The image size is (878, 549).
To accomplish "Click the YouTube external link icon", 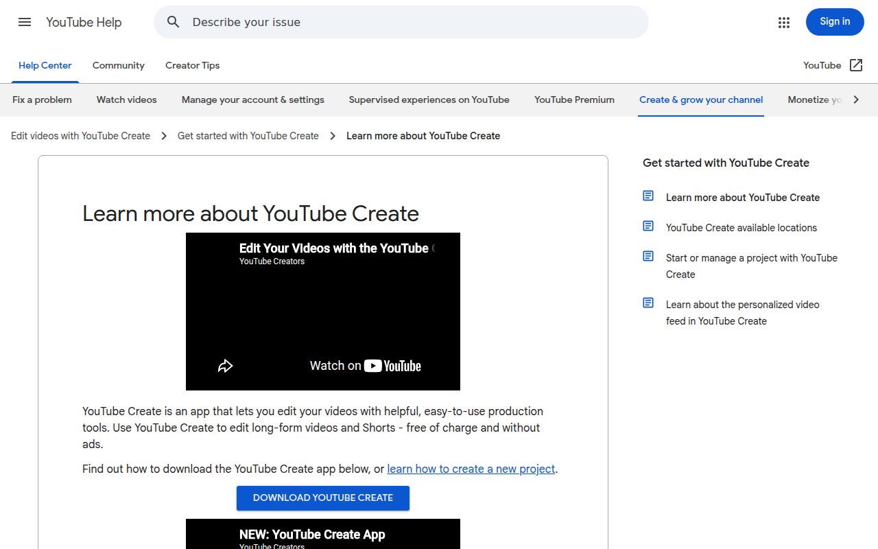I will point(856,65).
